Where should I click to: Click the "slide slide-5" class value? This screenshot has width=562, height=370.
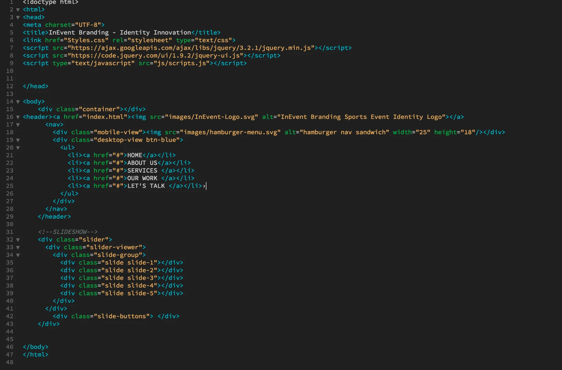pos(129,293)
